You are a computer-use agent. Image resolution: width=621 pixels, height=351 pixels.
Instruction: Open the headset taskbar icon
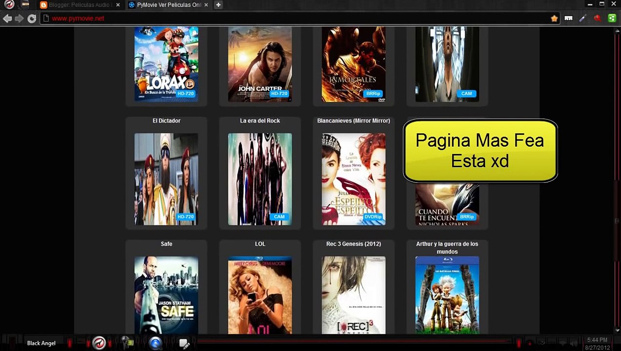coord(127,343)
